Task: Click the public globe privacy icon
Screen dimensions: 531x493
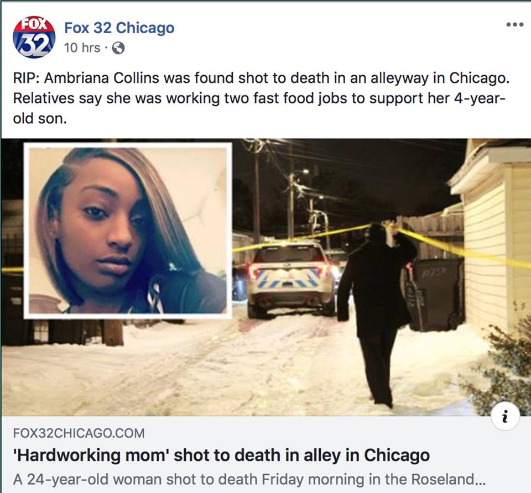Action: tap(118, 48)
